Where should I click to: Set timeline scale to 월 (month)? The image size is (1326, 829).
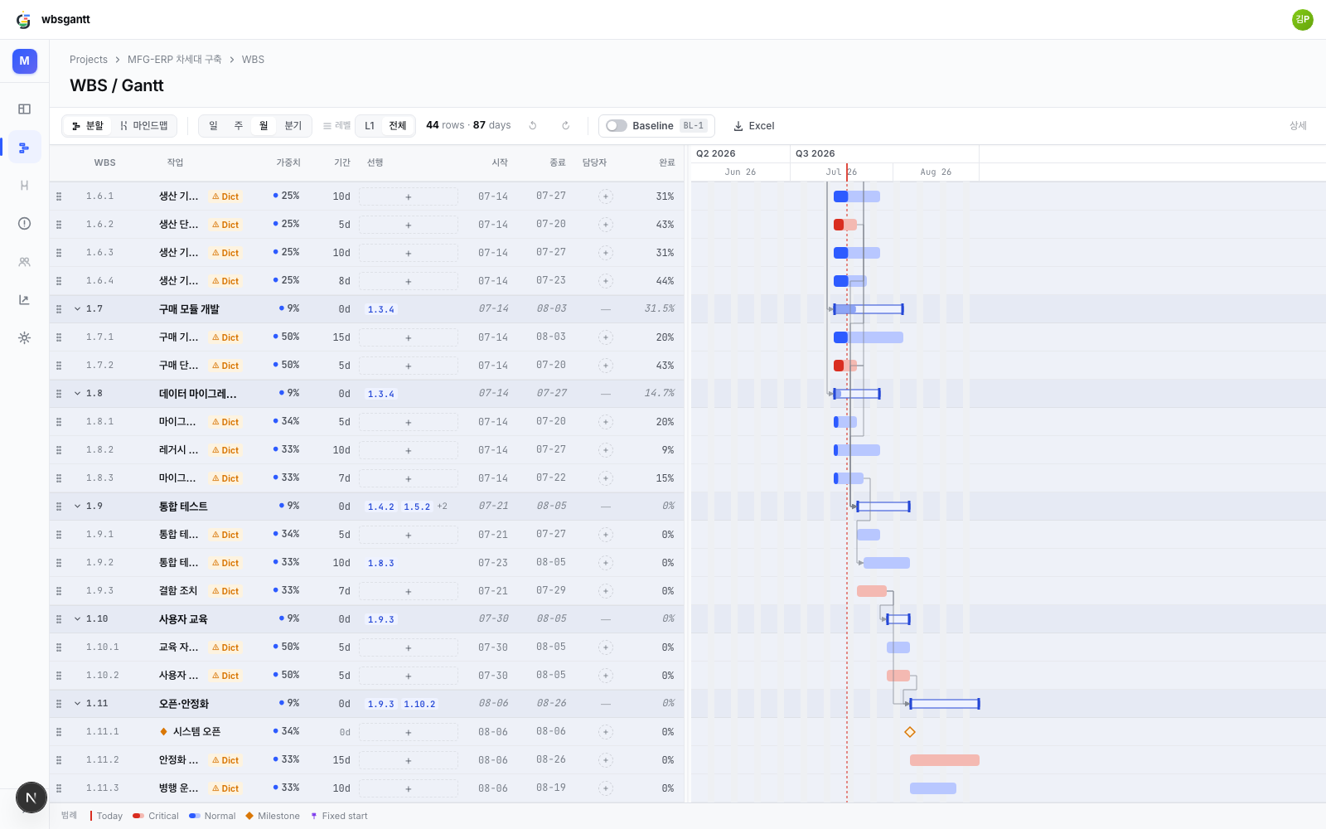pyautogui.click(x=264, y=126)
